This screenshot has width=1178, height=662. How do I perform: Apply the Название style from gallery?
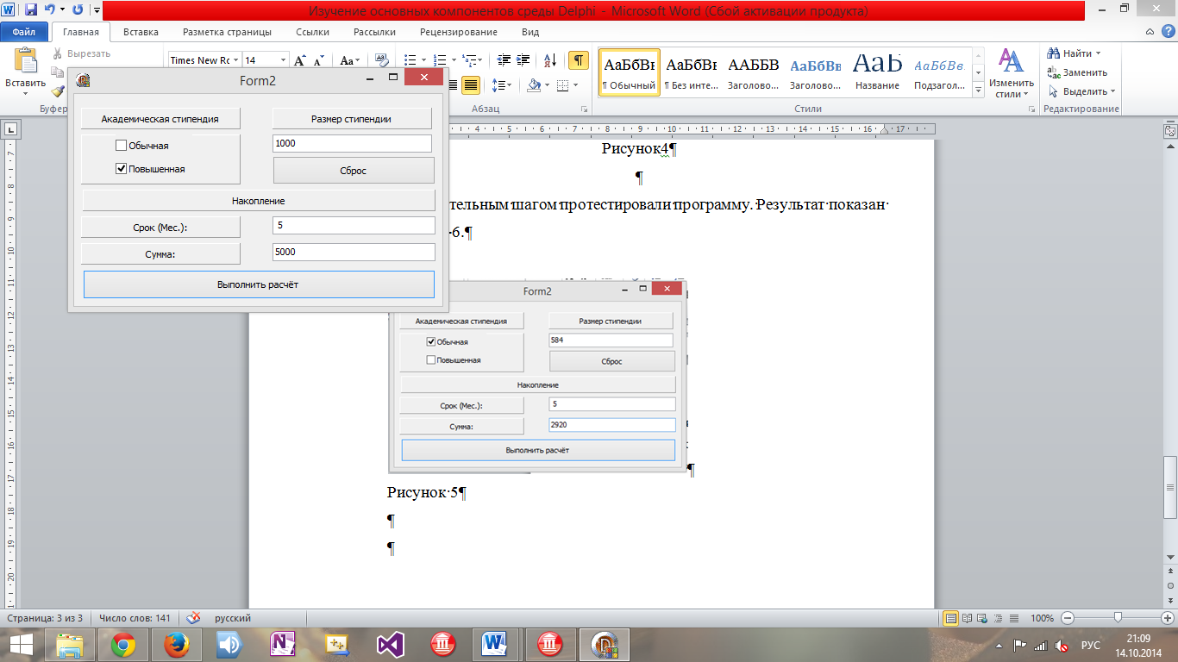tap(877, 72)
